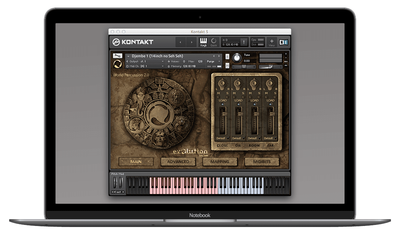Viewport: 400px width, 243px height.
Task: Switch to the MAIN tab
Action: [136, 162]
